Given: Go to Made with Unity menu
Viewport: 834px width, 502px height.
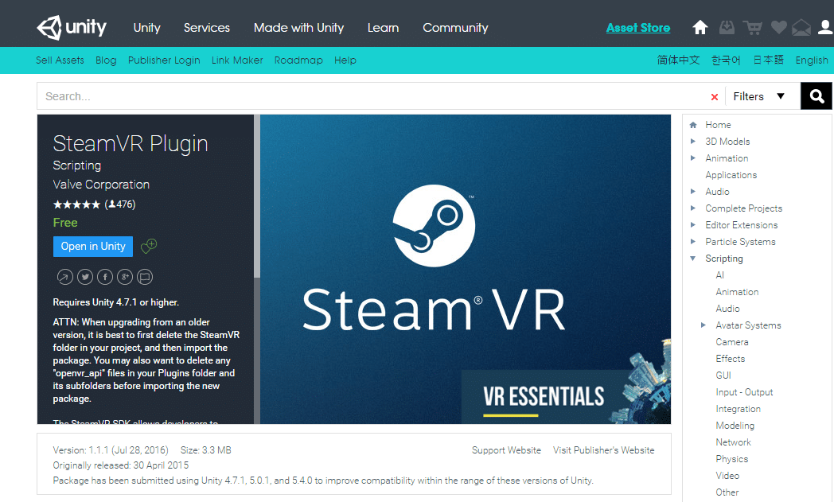Looking at the screenshot, I should pos(298,27).
